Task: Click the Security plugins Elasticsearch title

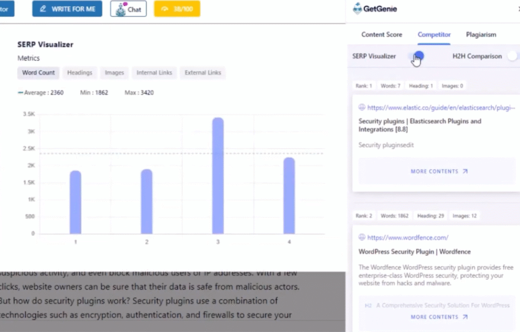Action: tap(420, 125)
